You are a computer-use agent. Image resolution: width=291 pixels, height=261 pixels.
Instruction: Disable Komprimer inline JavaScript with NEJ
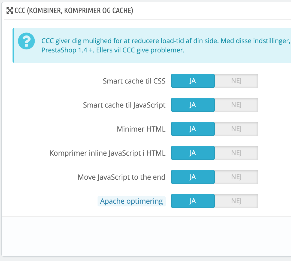click(236, 153)
